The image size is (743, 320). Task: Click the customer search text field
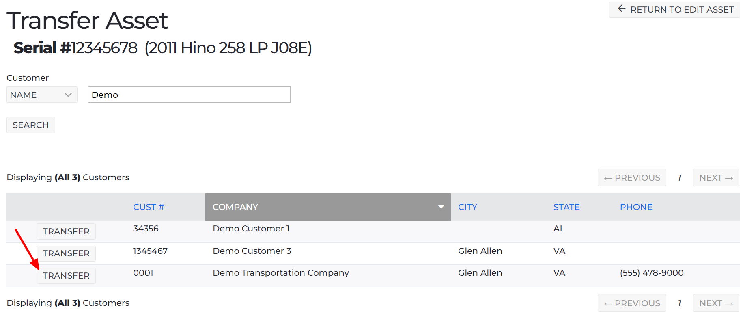pyautogui.click(x=189, y=95)
